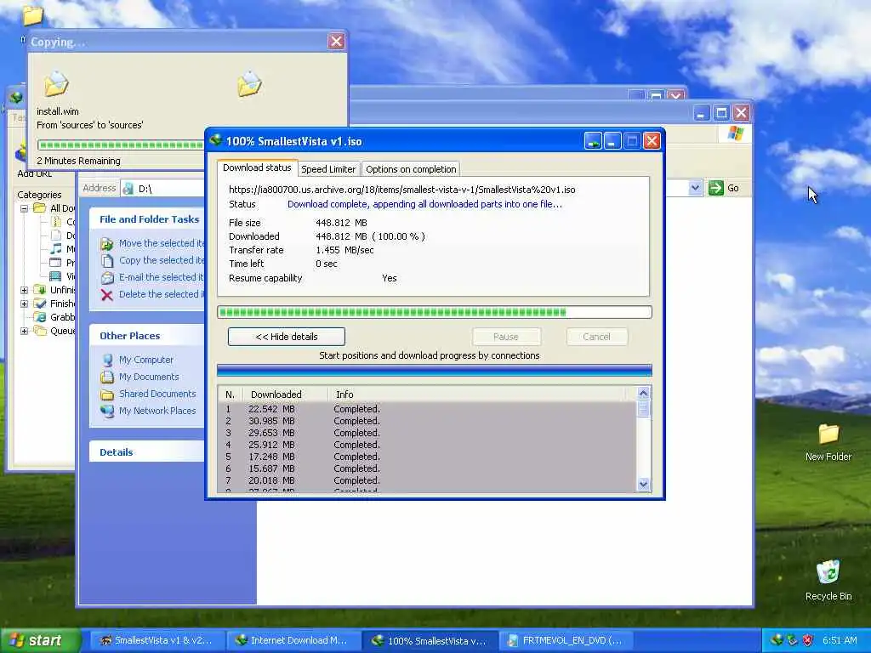The width and height of the screenshot is (871, 653).
Task: Click the install.wim copy progress bar
Action: (x=121, y=145)
